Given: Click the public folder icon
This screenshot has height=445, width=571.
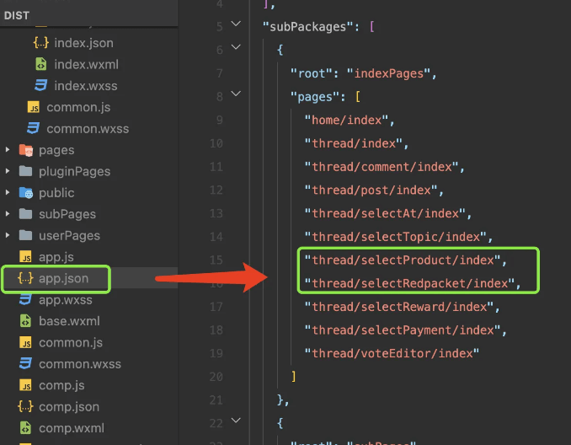Looking at the screenshot, I should pyautogui.click(x=25, y=193).
